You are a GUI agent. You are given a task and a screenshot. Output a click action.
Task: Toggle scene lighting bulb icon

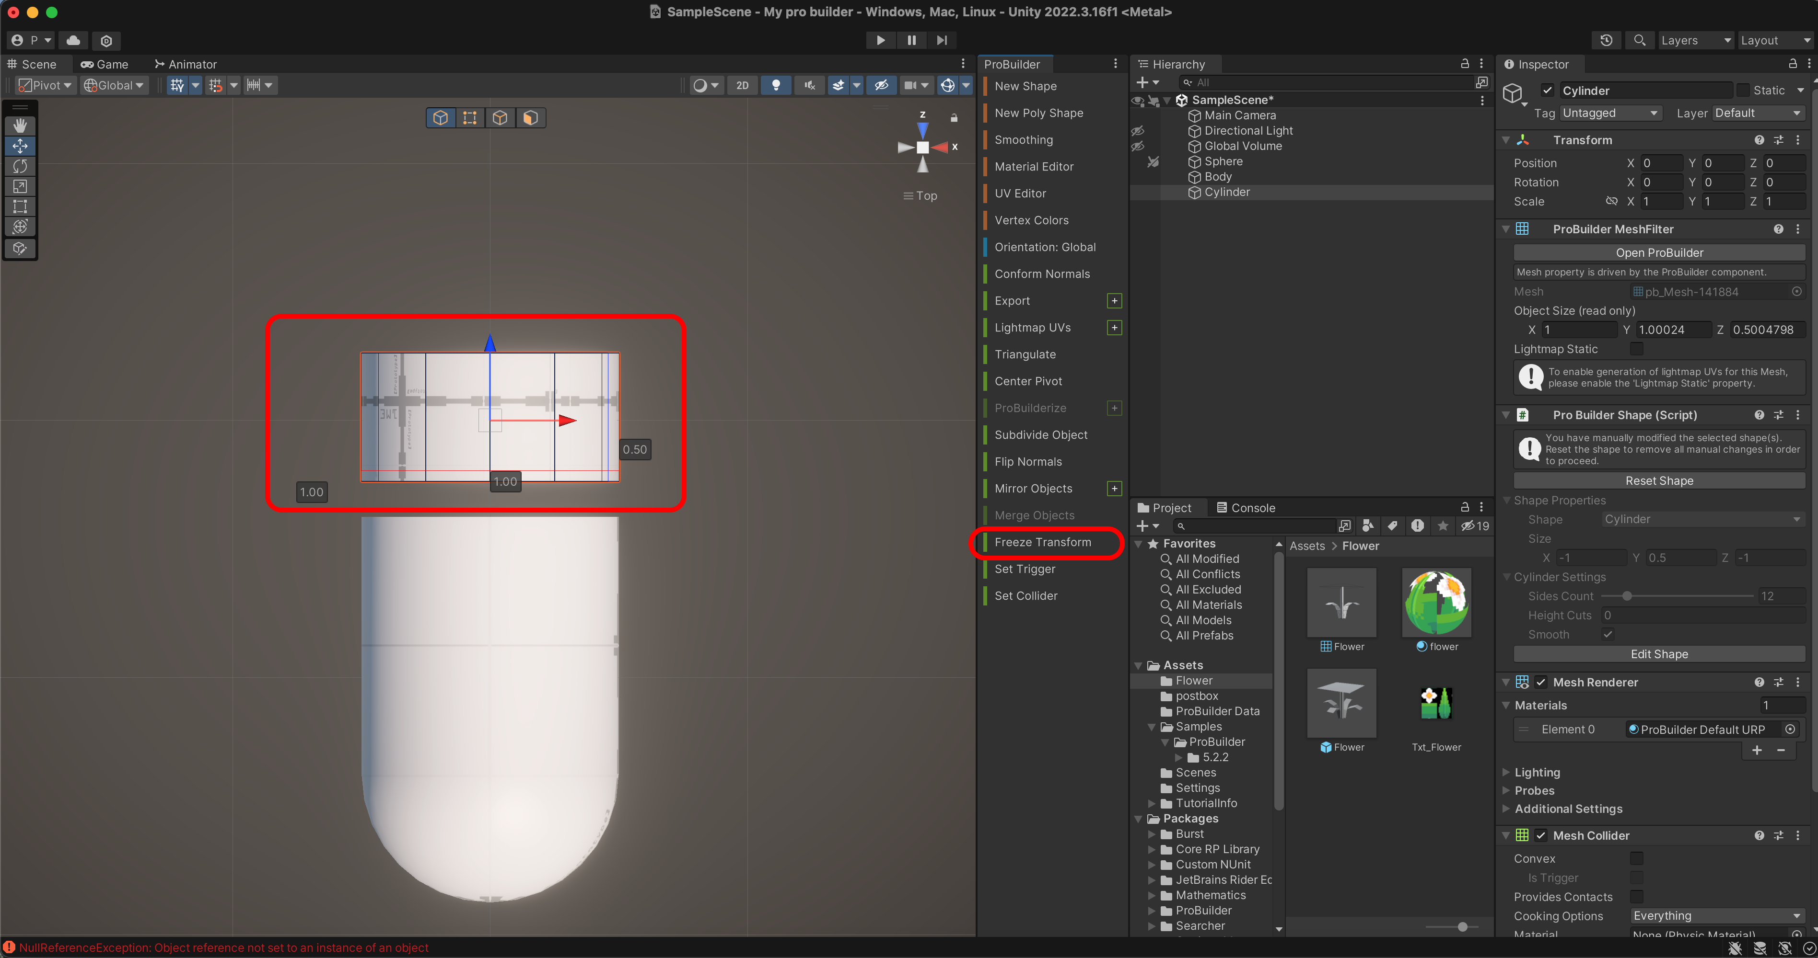click(776, 85)
